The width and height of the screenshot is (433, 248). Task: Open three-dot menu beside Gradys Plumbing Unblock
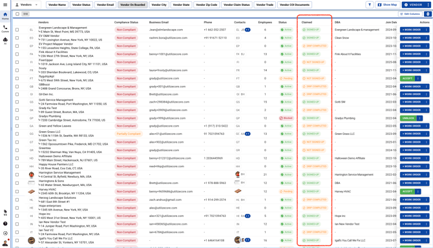coord(419,118)
